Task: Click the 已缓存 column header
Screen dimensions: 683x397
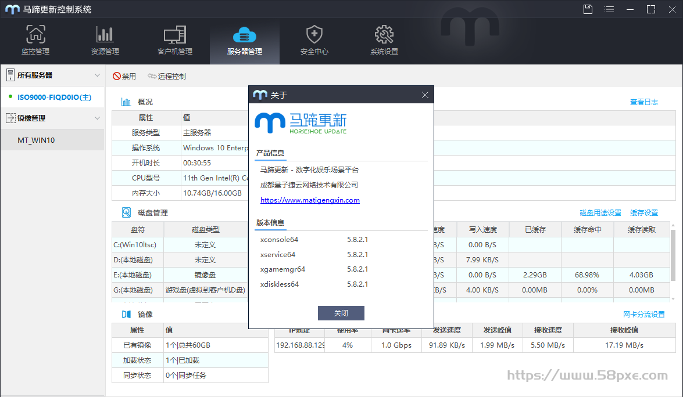Action: click(535, 230)
